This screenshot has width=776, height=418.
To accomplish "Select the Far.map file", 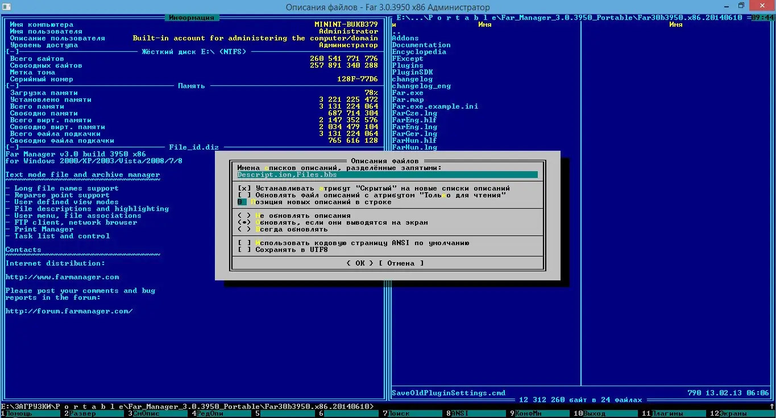I will [x=408, y=100].
